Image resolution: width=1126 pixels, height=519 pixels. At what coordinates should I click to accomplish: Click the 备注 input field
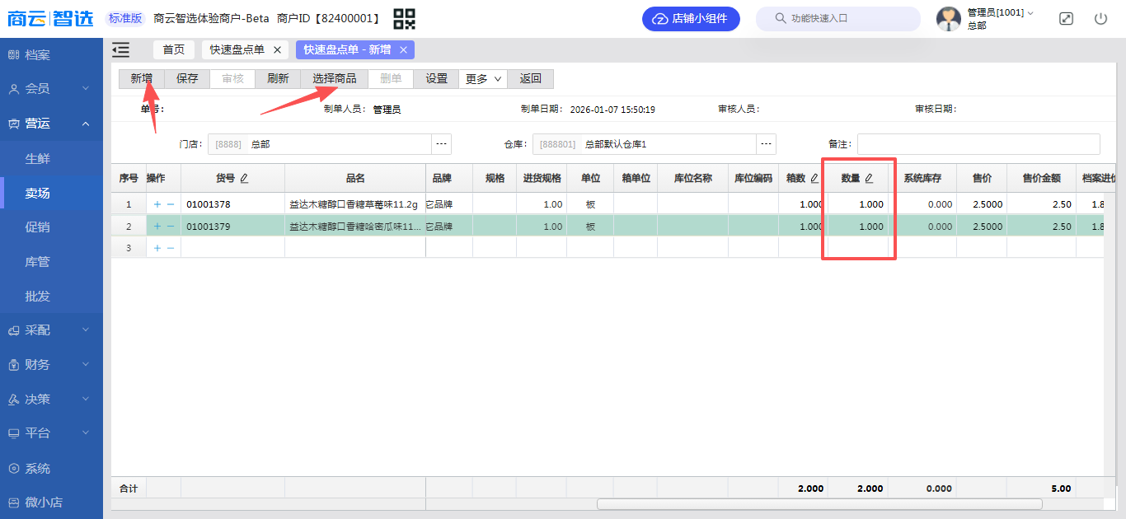pos(978,144)
